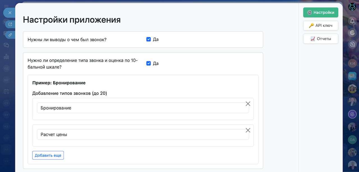Toggle checkbox for call summary conclusions
This screenshot has width=359, height=172.
(x=149, y=39)
